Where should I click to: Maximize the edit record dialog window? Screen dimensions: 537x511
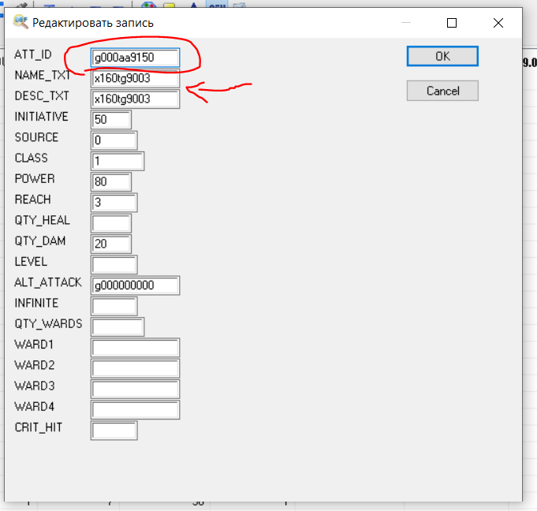tap(452, 23)
